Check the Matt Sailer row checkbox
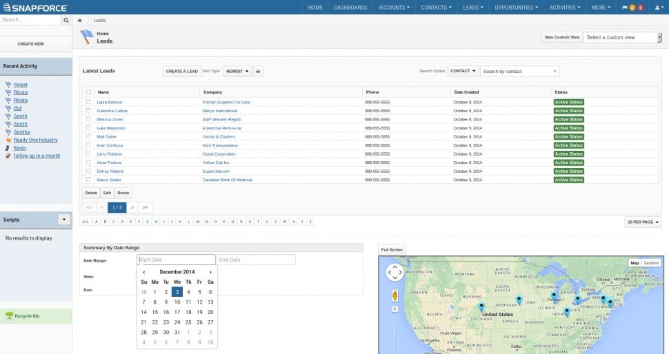The height and width of the screenshot is (354, 669). pyautogui.click(x=88, y=136)
